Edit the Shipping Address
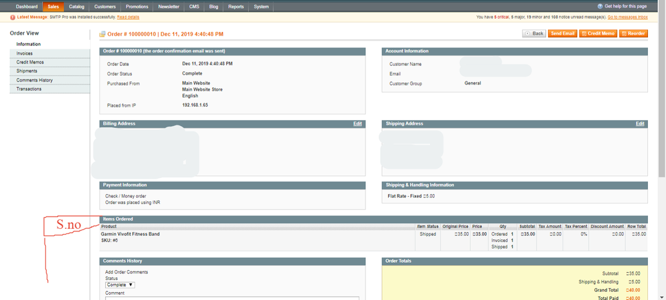Viewport: 666px width, 300px height. 640,124
